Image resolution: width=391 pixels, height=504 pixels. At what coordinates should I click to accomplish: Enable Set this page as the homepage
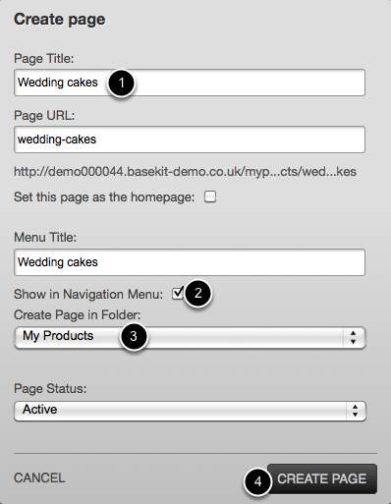coord(210,196)
